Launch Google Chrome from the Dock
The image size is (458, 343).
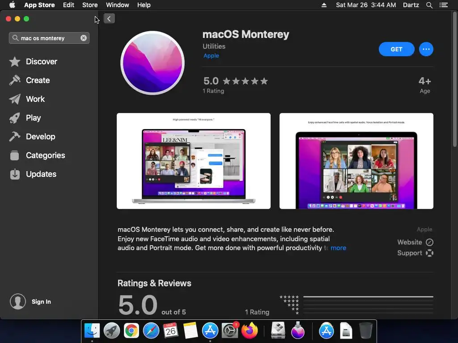(131, 331)
